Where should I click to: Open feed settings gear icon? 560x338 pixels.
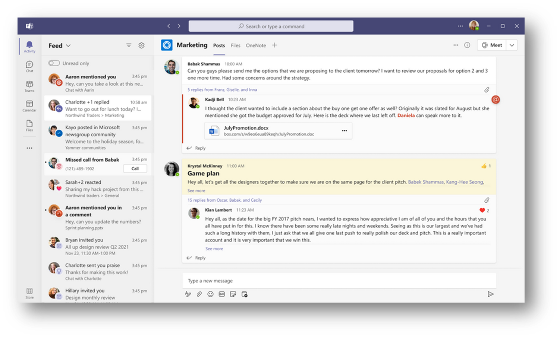(141, 45)
